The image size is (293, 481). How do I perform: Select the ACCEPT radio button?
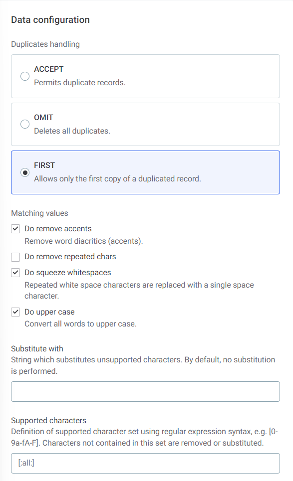pos(25,76)
